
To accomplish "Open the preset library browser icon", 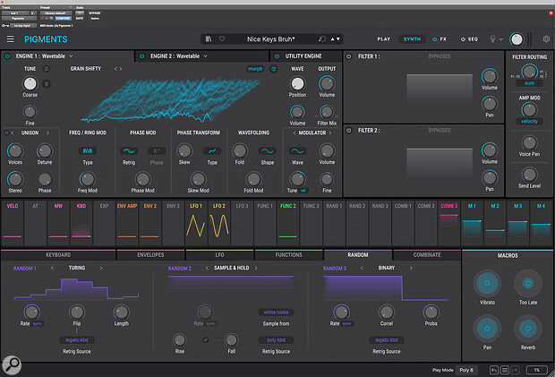I will click(x=209, y=39).
